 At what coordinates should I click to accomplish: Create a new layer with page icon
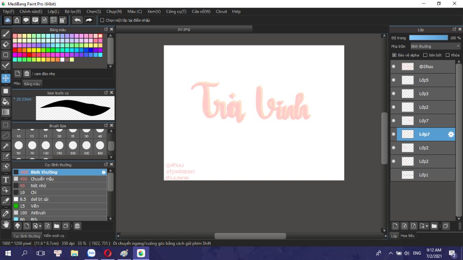click(x=395, y=226)
